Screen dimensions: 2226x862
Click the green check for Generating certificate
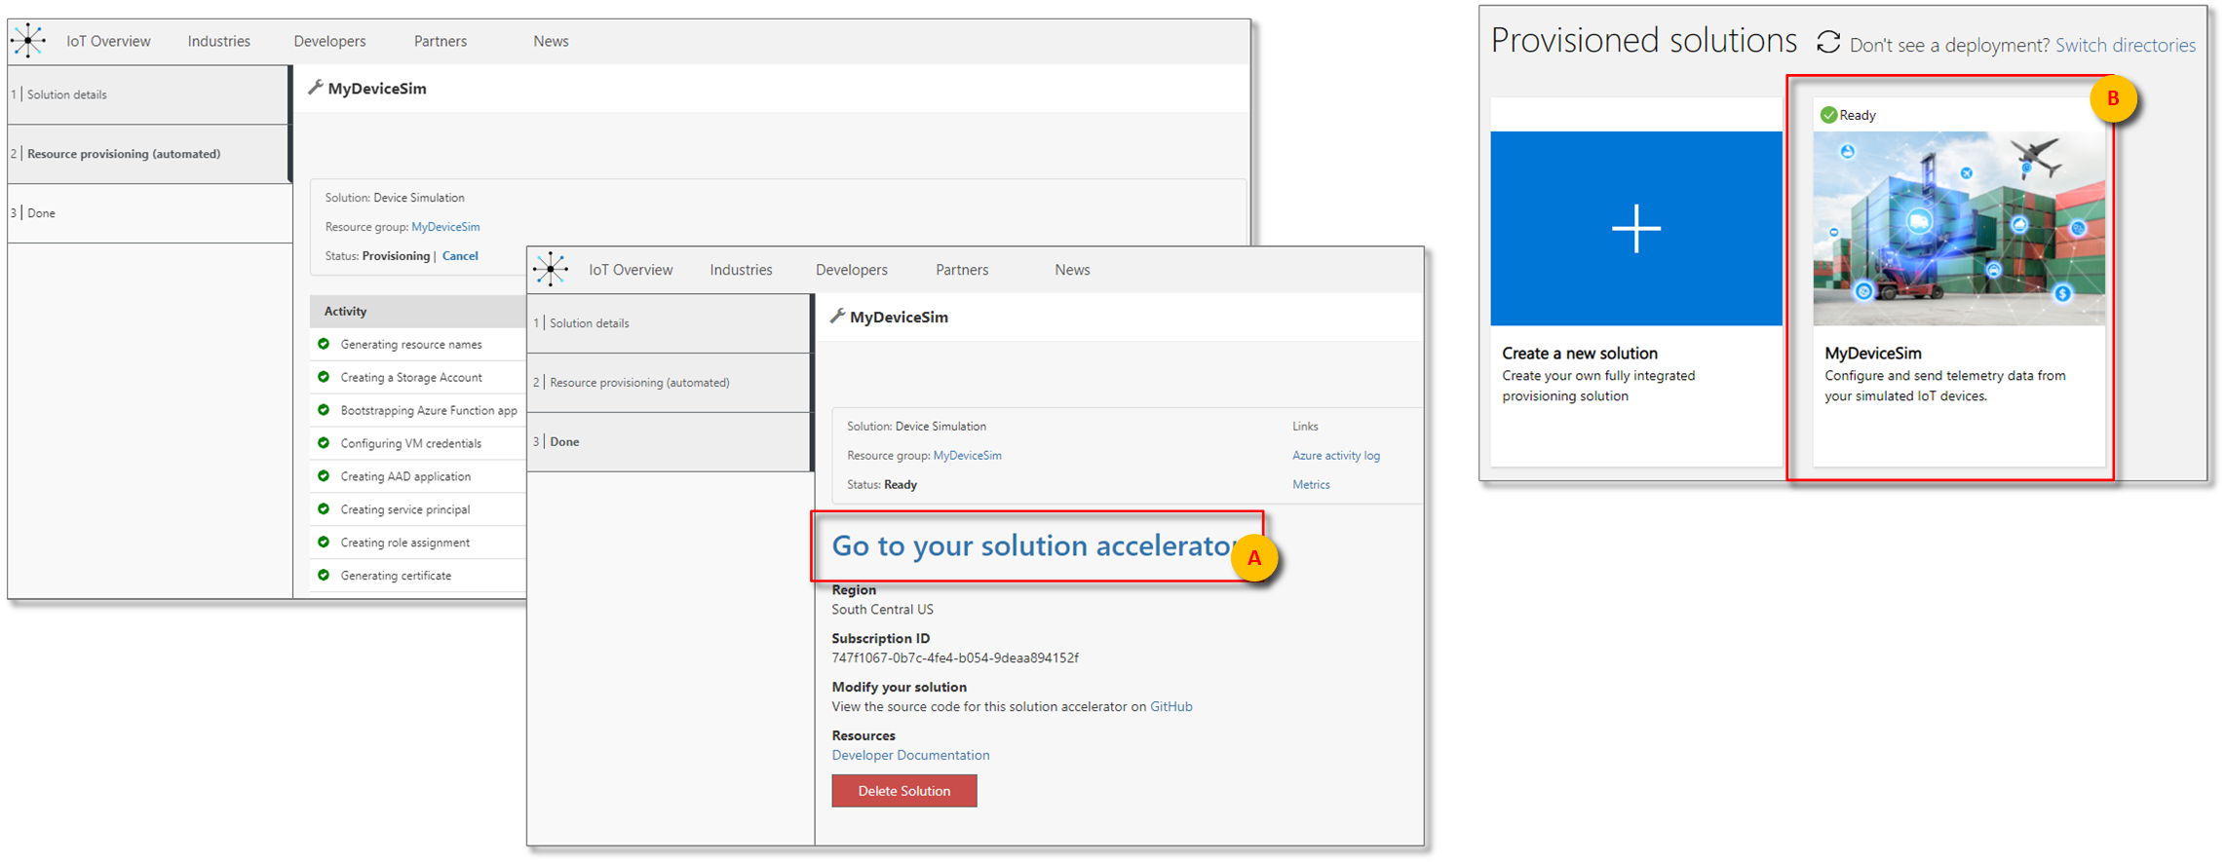[324, 576]
